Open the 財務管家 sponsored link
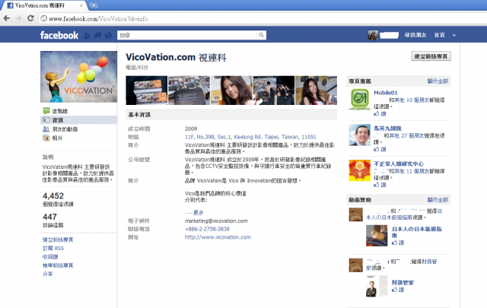Screen dimensions: 487x308 click(403, 283)
